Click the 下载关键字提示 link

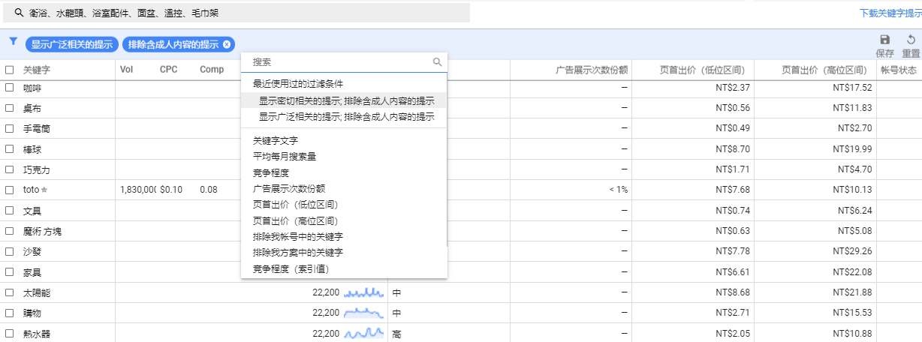click(x=890, y=13)
